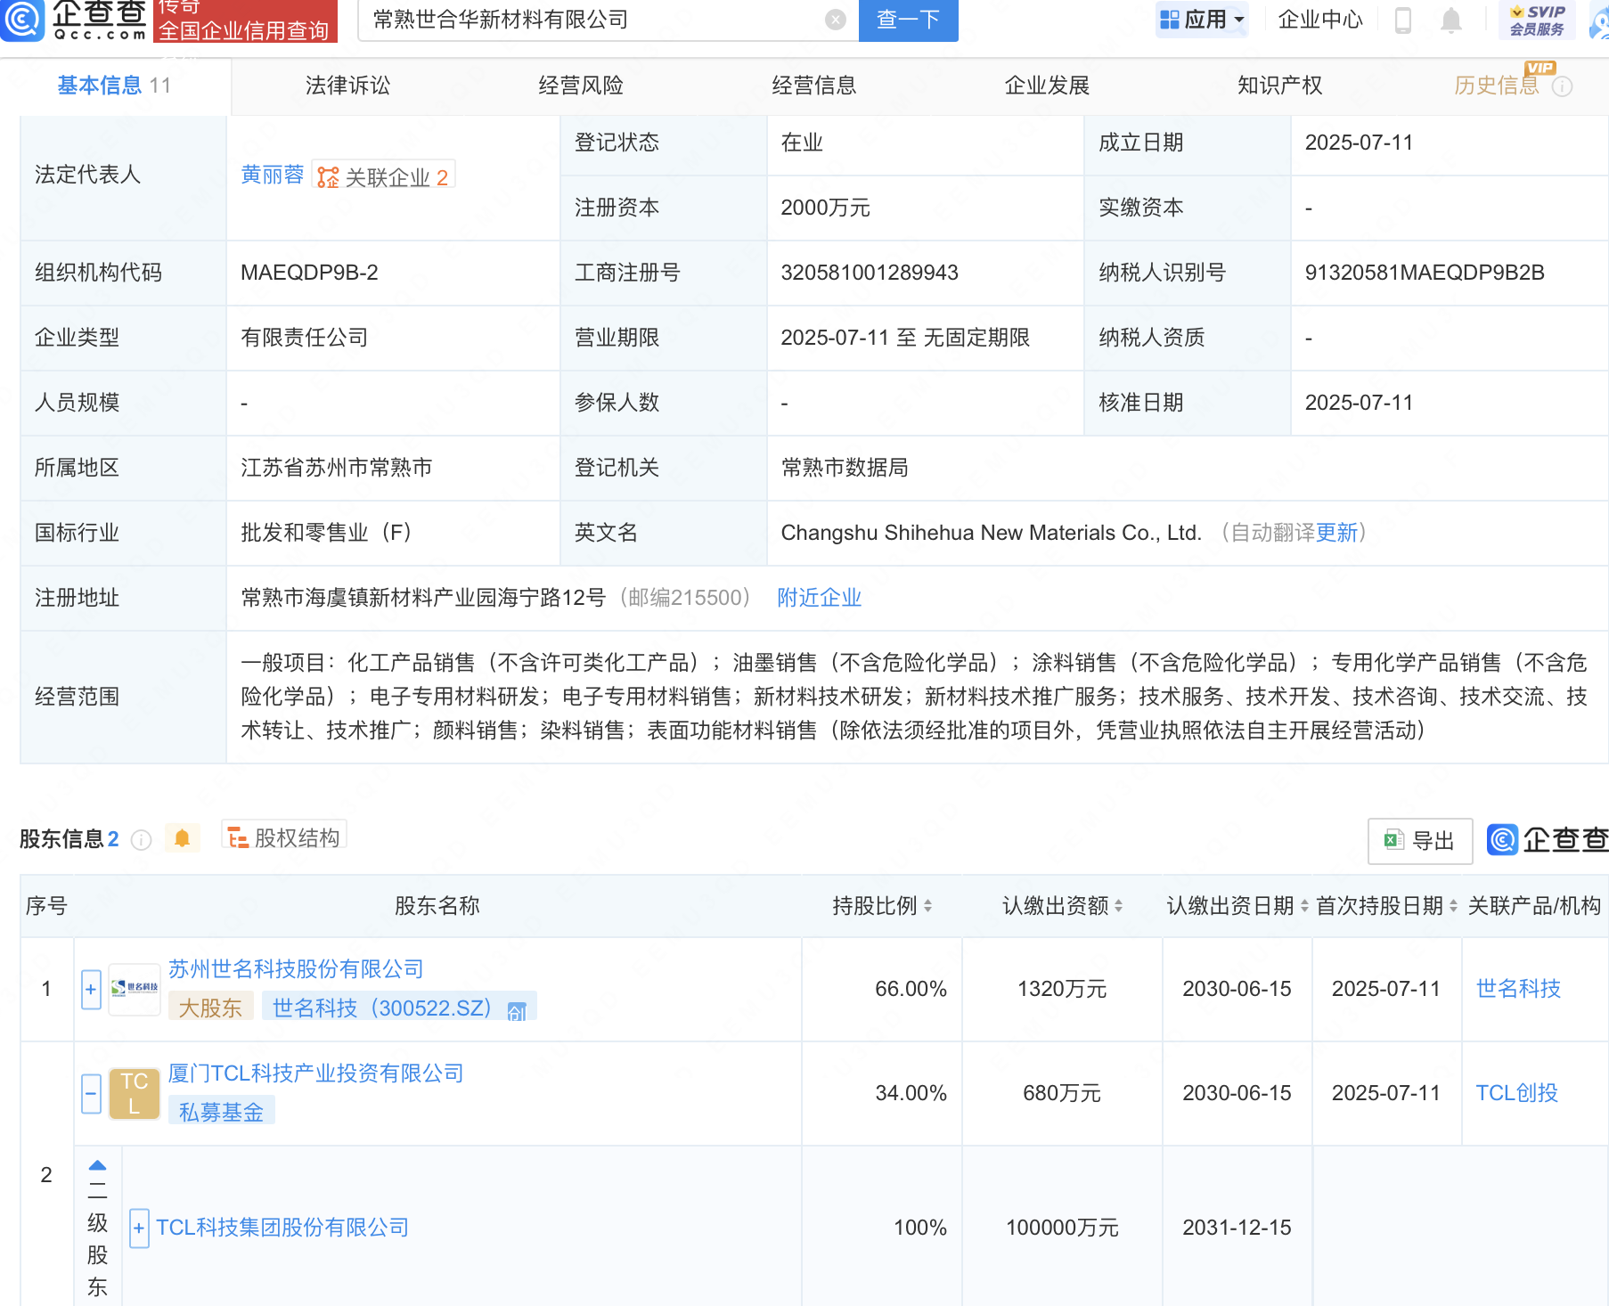The image size is (1609, 1306).
Task: Go to the 企业发展 tab
Action: (x=1047, y=86)
